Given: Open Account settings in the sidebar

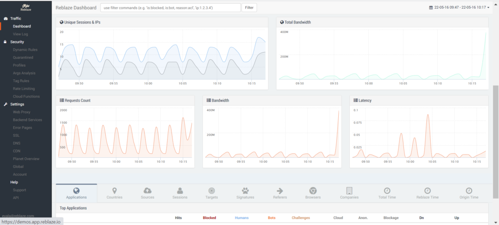Looking at the screenshot, I should 19,174.
